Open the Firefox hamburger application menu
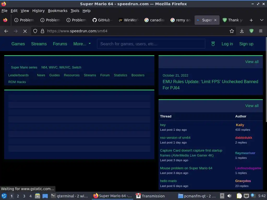Viewport: 267px width, 200px height. tap(260, 31)
